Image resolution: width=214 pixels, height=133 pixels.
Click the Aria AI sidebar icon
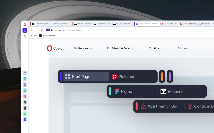25,73
